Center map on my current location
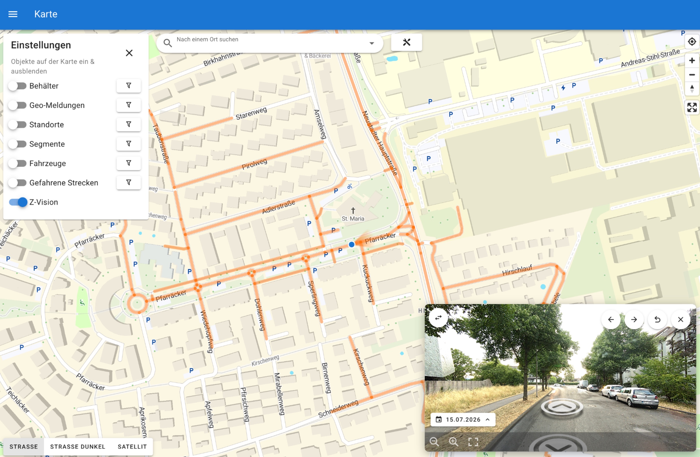Image resolution: width=700 pixels, height=457 pixels. point(692,42)
